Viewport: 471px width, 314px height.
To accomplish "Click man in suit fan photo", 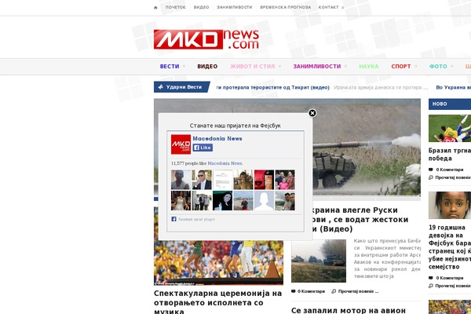I will (202, 180).
